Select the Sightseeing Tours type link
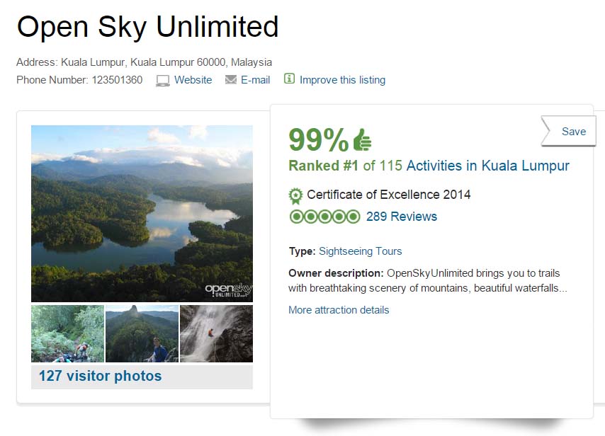Viewport: 605px width, 436px height. pos(360,251)
